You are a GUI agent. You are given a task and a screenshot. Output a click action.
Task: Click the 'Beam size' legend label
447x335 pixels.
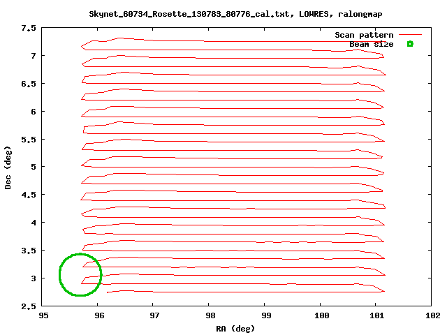click(x=371, y=44)
